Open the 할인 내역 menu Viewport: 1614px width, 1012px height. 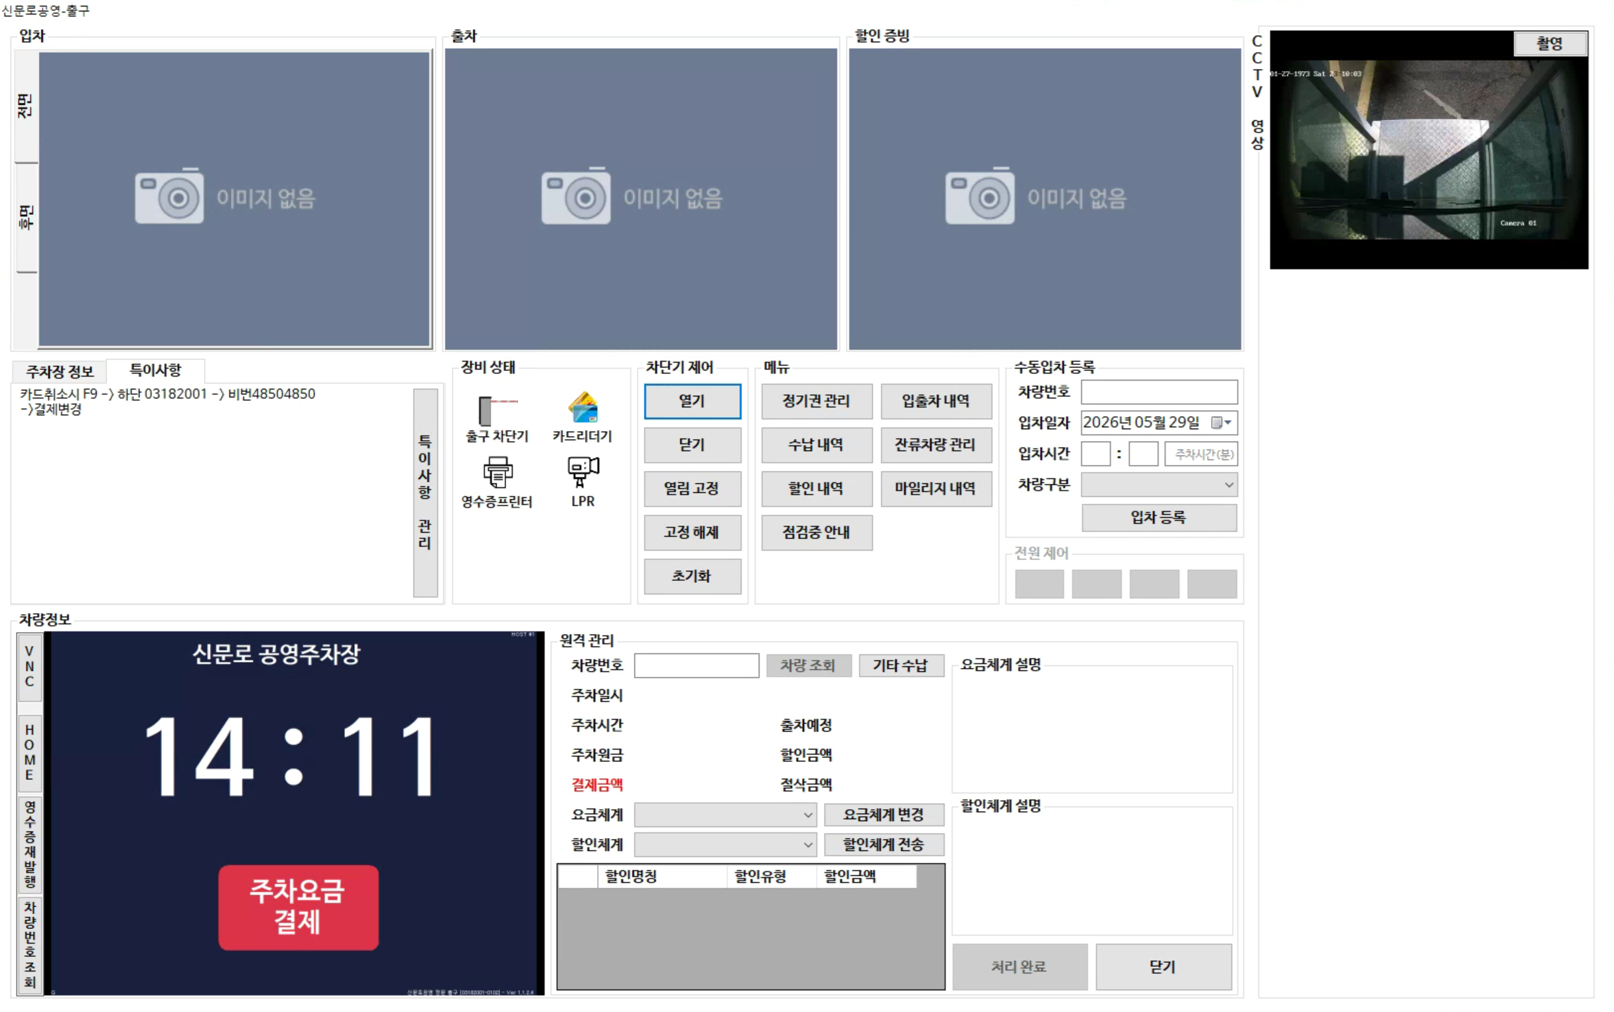coord(817,489)
